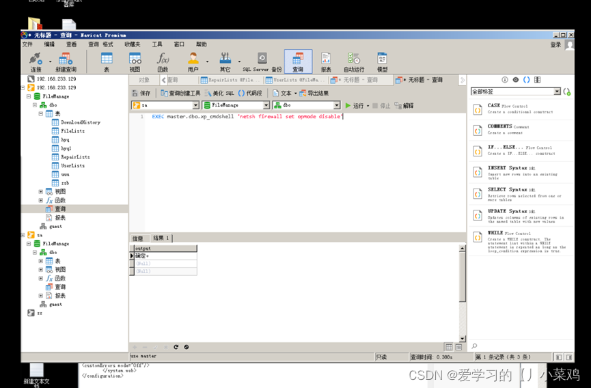Screen dimensions: 591x388
Task: Open the 视图 (View) toolbar icon
Action: coord(135,63)
